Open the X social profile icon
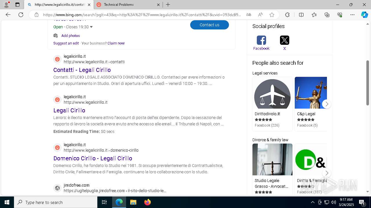This screenshot has height=208, width=371. 284,40
